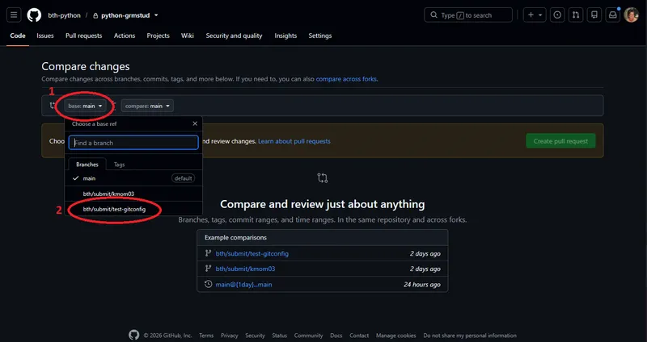Open the Privacy footer link
Viewport: 647px width, 342px height.
[x=230, y=336]
